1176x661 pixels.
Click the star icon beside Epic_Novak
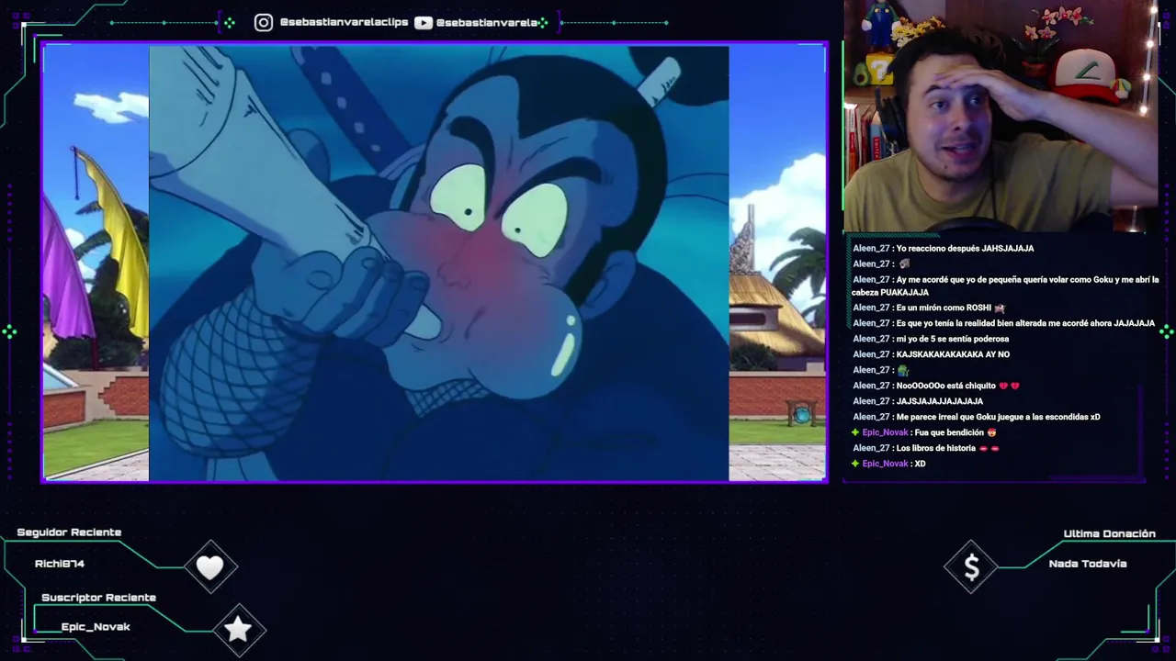pyautogui.click(x=238, y=629)
